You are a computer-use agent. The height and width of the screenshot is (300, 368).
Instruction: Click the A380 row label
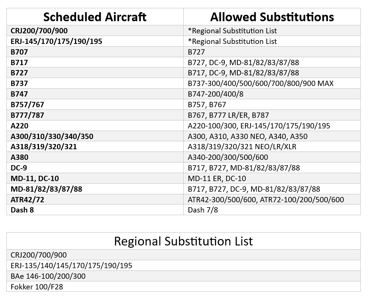click(x=20, y=157)
